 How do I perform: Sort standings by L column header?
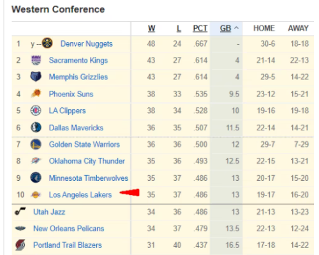(x=179, y=28)
